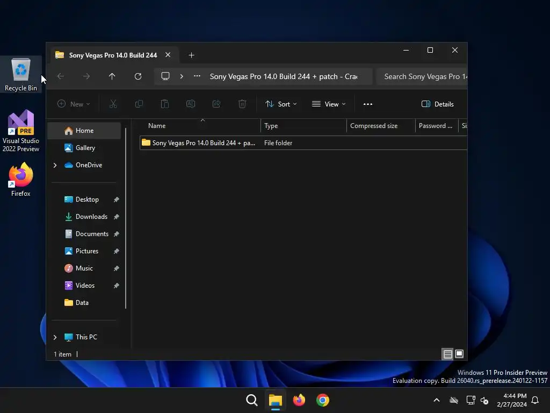Open taskbar Search
This screenshot has height=413, width=550.
(x=251, y=400)
